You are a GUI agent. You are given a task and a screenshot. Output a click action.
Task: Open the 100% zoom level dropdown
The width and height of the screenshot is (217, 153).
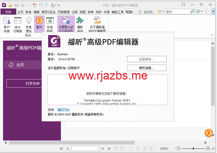(x=175, y=148)
